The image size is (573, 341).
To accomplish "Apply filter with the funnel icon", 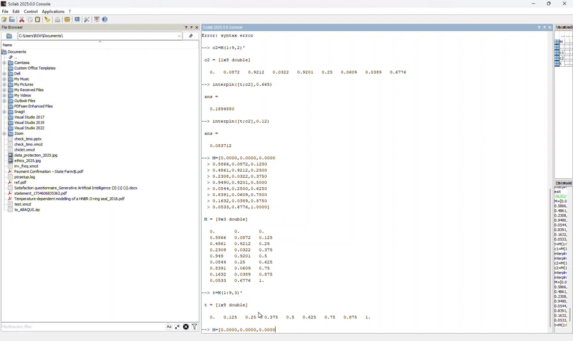I will [x=195, y=327].
